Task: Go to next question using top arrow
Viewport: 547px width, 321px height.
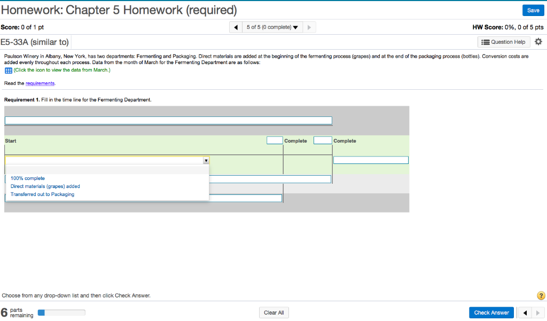Action: [309, 27]
